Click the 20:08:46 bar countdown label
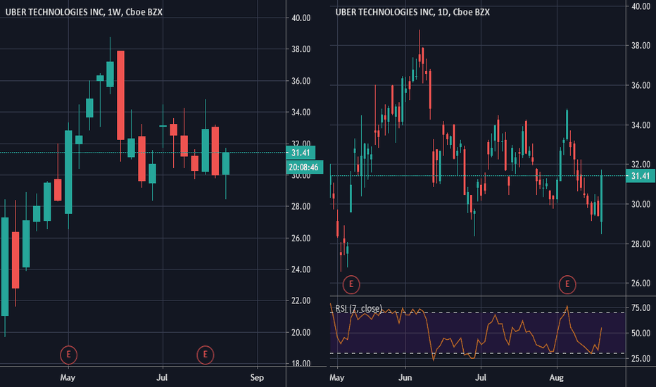The width and height of the screenshot is (656, 387). 303,167
